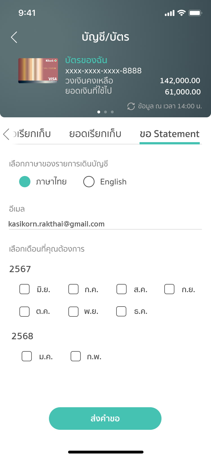The width and height of the screenshot is (211, 458).
Task: Tick the ธ.ค. month checkbox
Action: 121,311
